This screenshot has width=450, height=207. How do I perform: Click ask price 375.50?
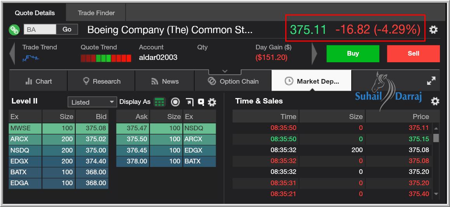click(x=133, y=139)
